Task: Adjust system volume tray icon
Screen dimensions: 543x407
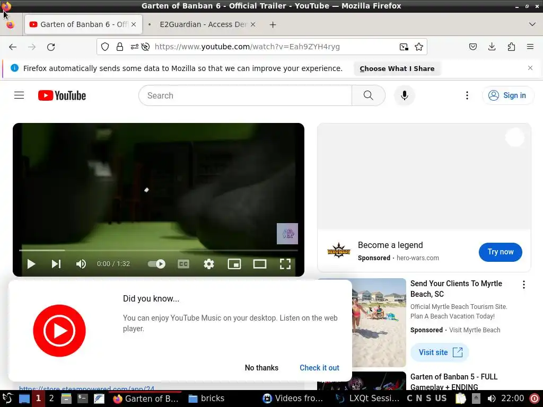Action: pos(491,399)
